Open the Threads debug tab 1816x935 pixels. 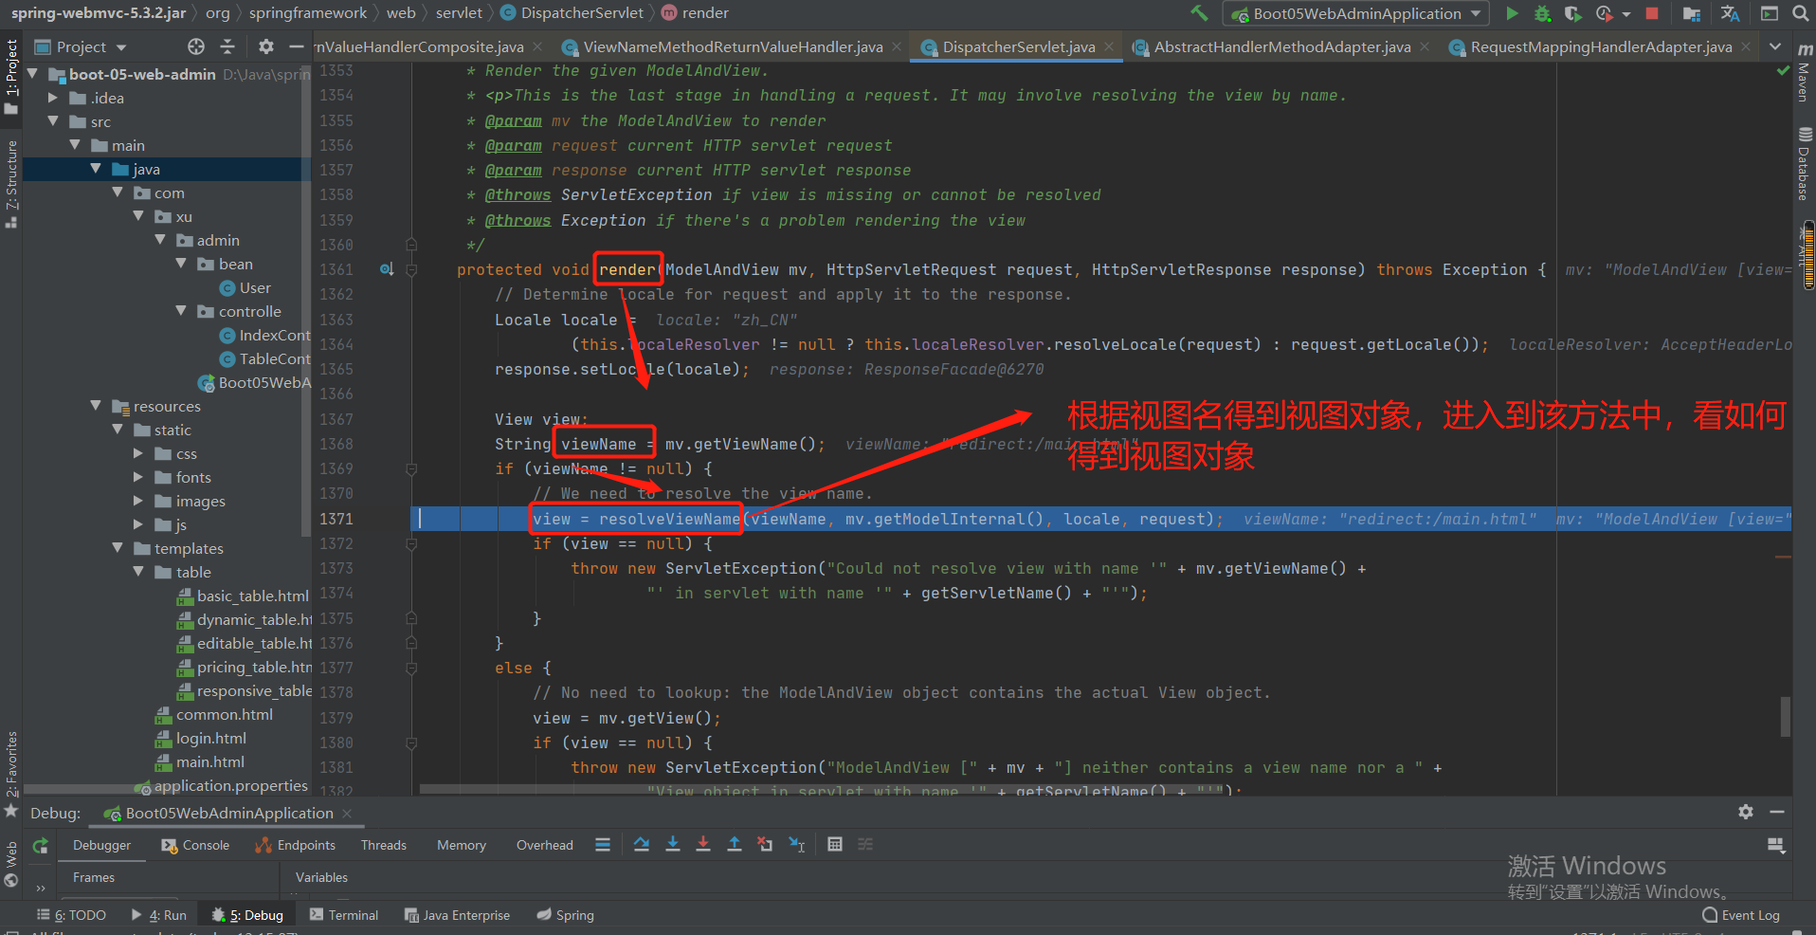click(384, 845)
